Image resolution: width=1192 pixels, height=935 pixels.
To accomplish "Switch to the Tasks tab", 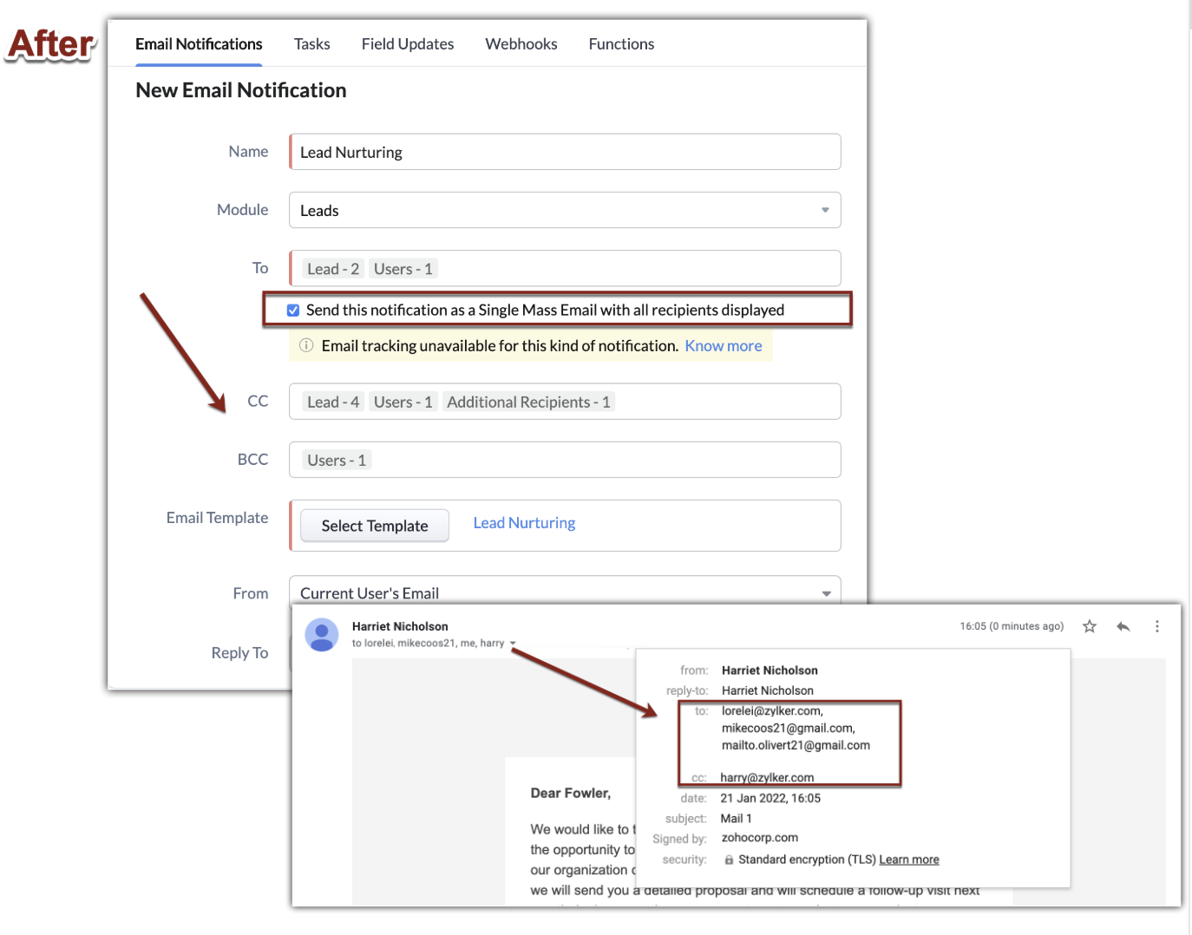I will coord(311,44).
